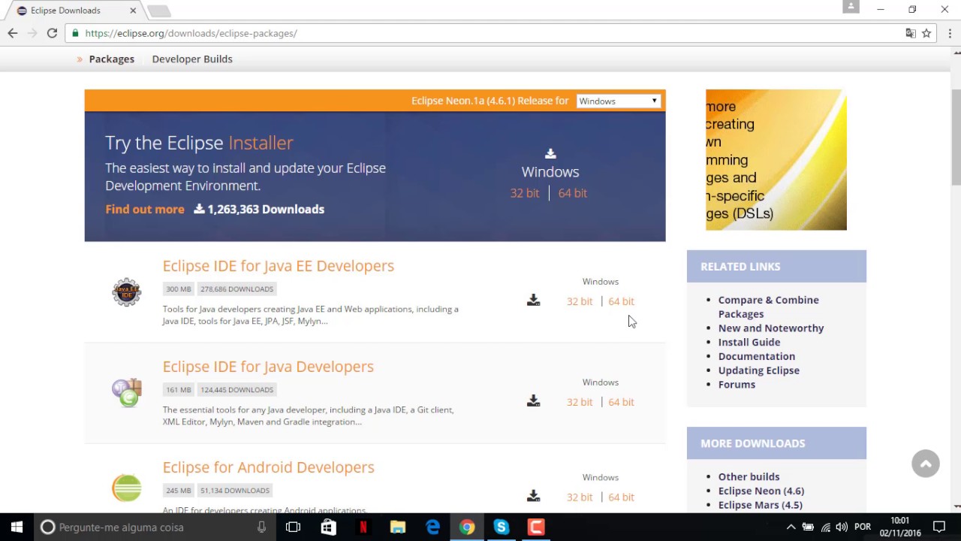Image resolution: width=961 pixels, height=541 pixels.
Task: Click the Java EE IDE package logo
Action: [x=126, y=292]
